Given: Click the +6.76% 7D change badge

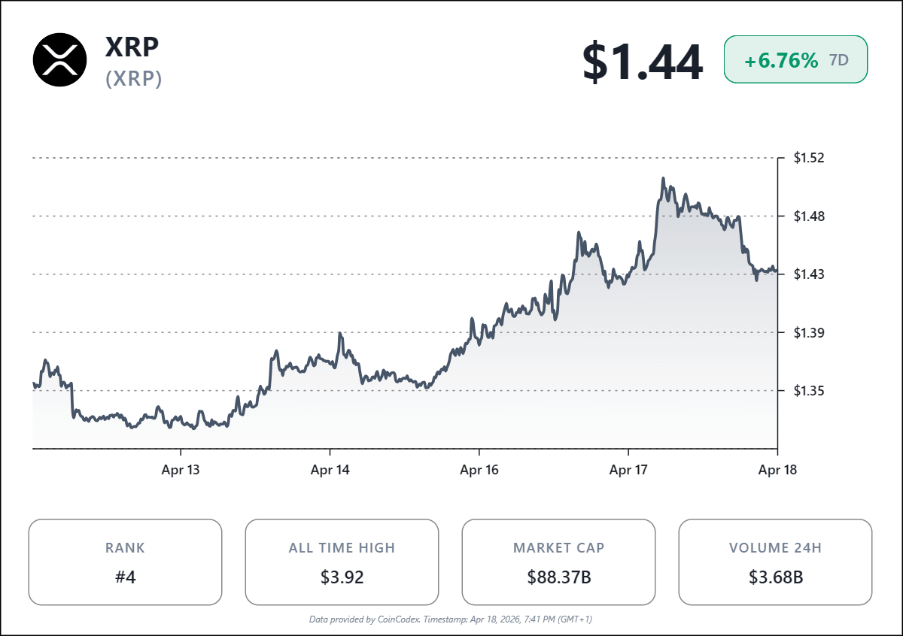Looking at the screenshot, I should coord(795,60).
